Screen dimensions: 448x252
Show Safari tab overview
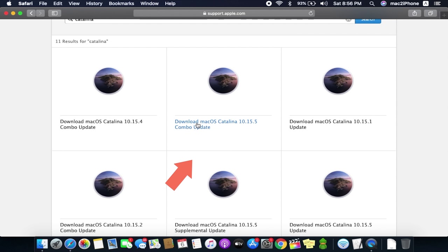(430, 13)
